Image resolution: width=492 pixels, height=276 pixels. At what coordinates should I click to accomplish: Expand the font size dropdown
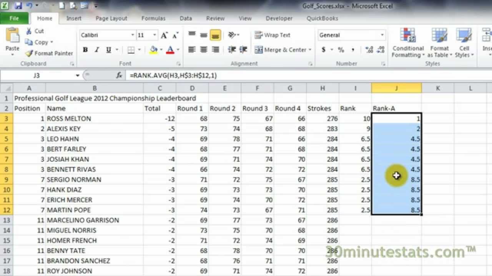[155, 35]
